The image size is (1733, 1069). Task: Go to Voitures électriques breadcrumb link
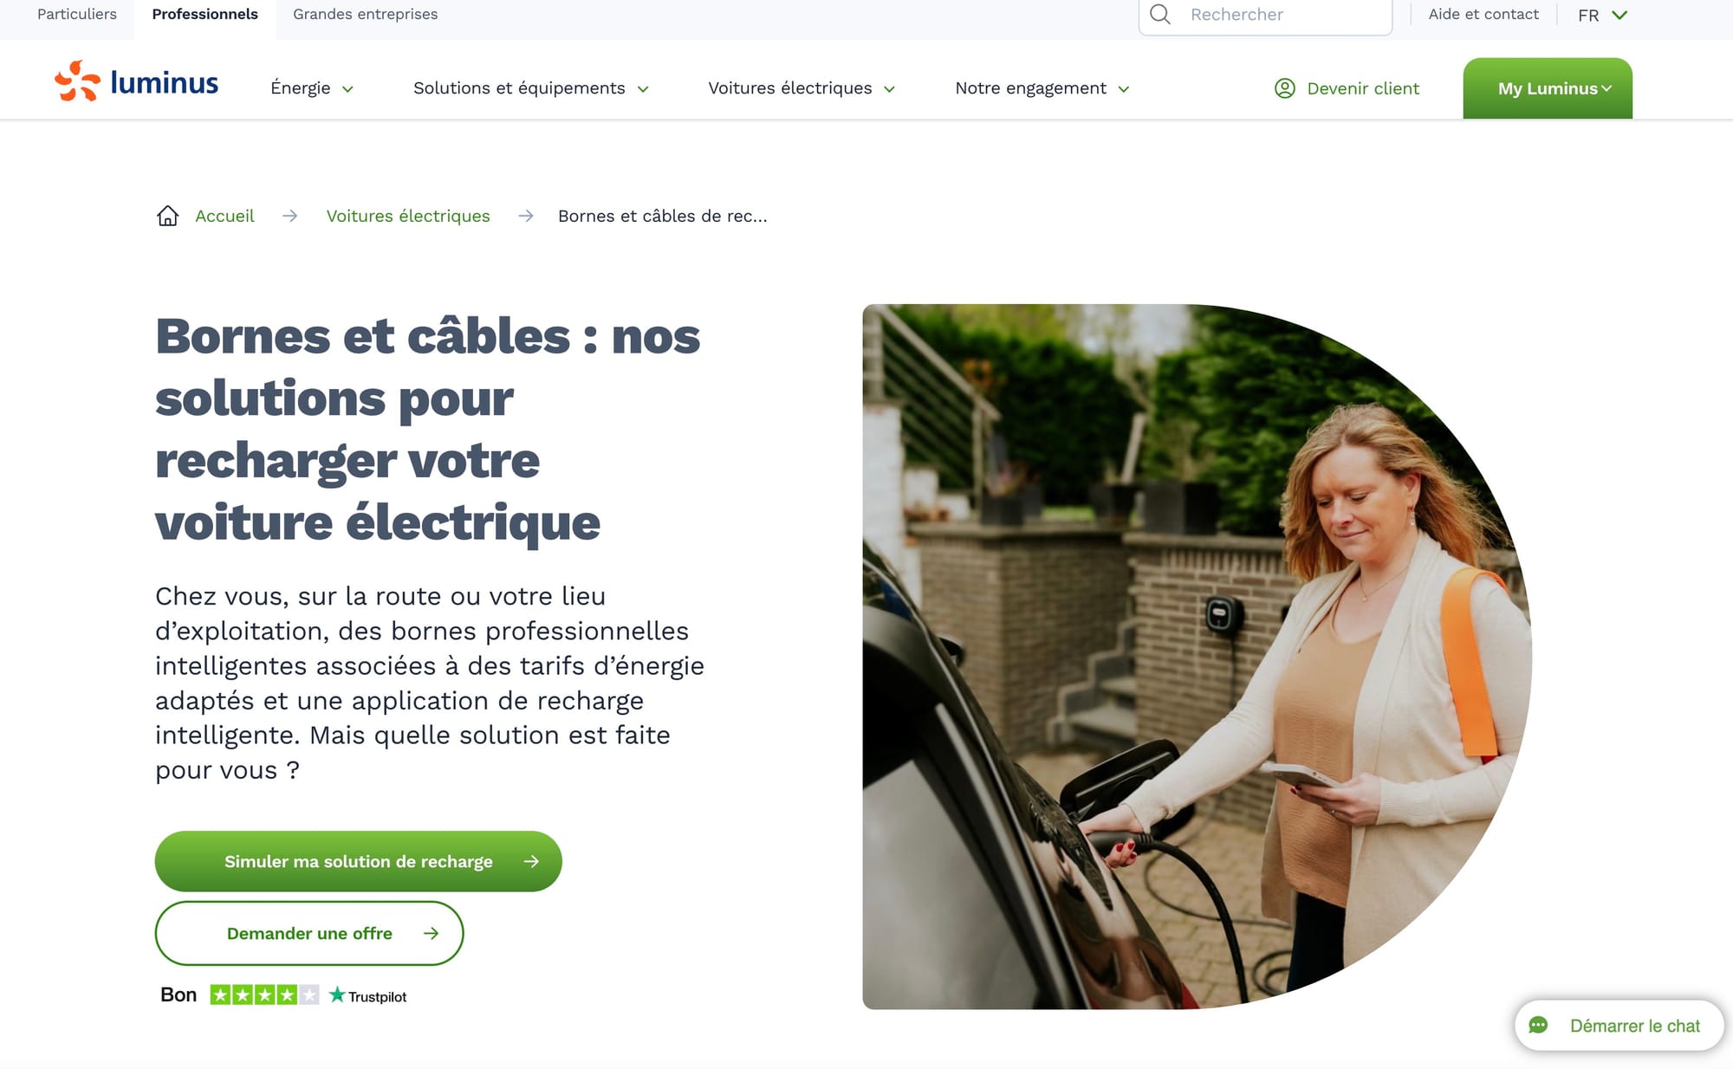point(408,216)
